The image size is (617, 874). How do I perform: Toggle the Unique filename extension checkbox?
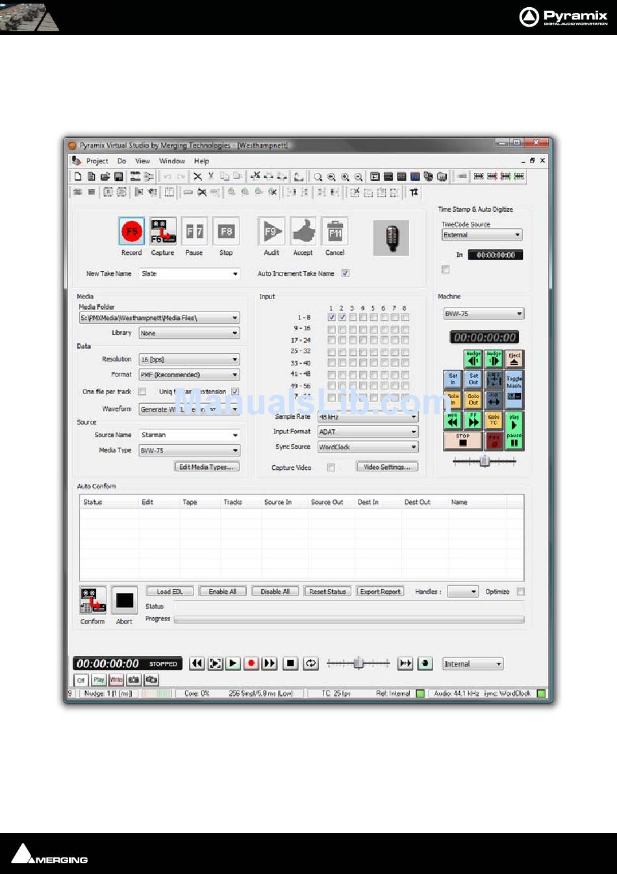(235, 391)
